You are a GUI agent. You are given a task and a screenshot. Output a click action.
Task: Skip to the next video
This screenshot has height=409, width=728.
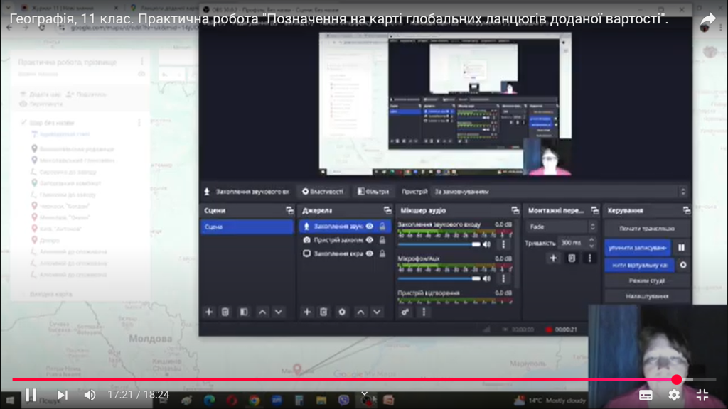(63, 395)
